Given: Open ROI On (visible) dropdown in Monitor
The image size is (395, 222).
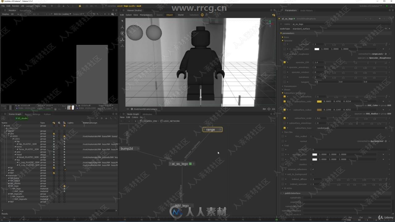Looking at the screenshot, I should 62,14.
